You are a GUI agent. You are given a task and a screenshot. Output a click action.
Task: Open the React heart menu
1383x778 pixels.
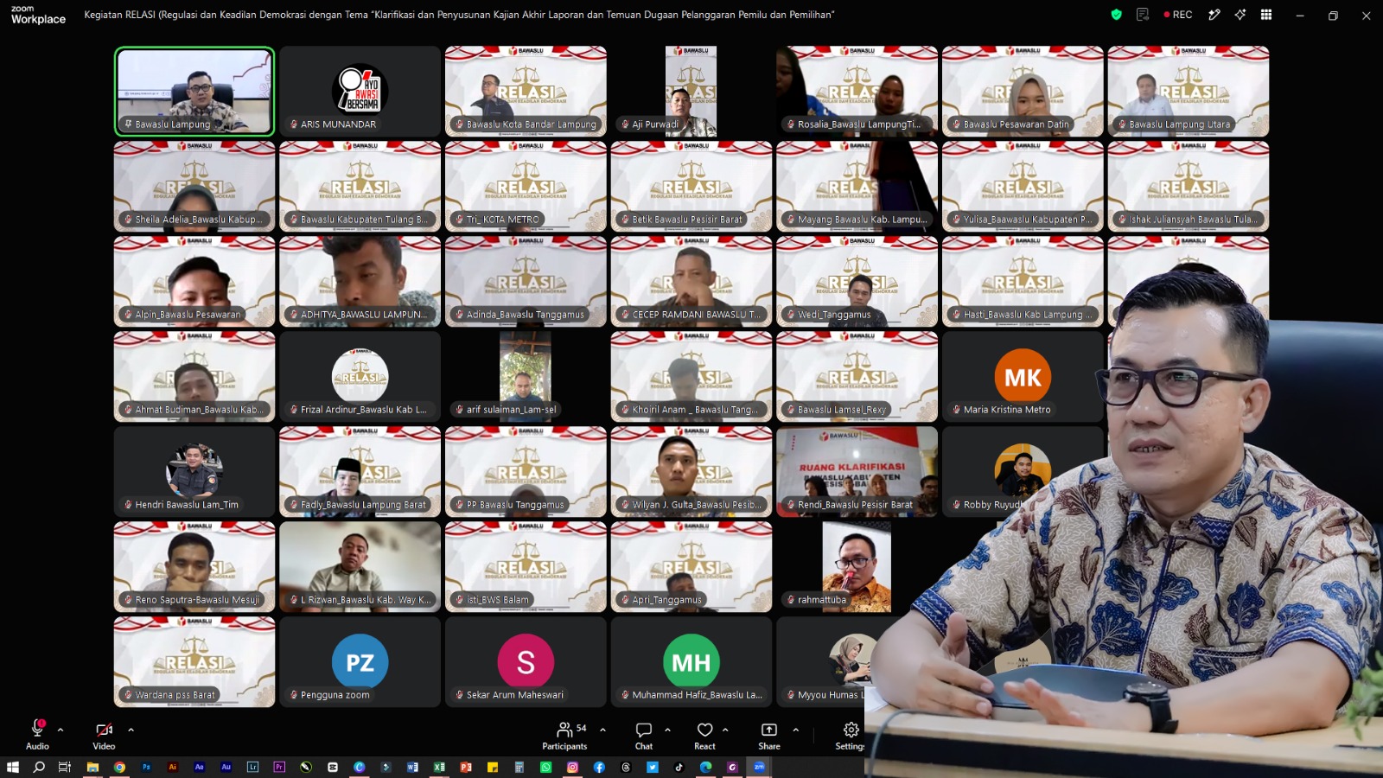704,735
